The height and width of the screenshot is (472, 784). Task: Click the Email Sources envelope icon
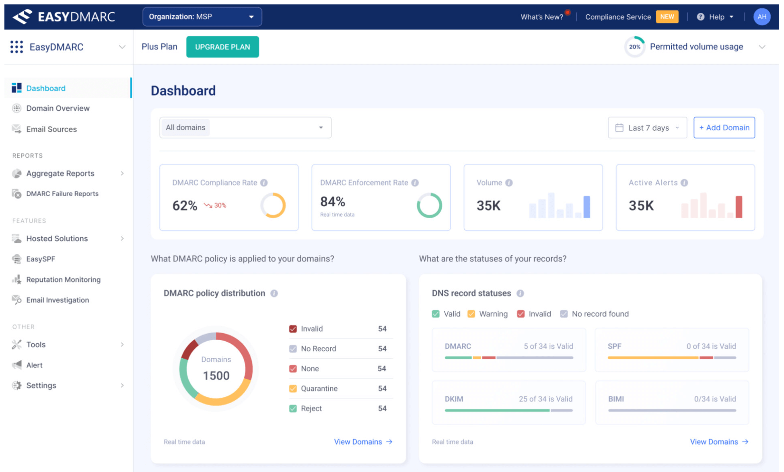pyautogui.click(x=16, y=129)
